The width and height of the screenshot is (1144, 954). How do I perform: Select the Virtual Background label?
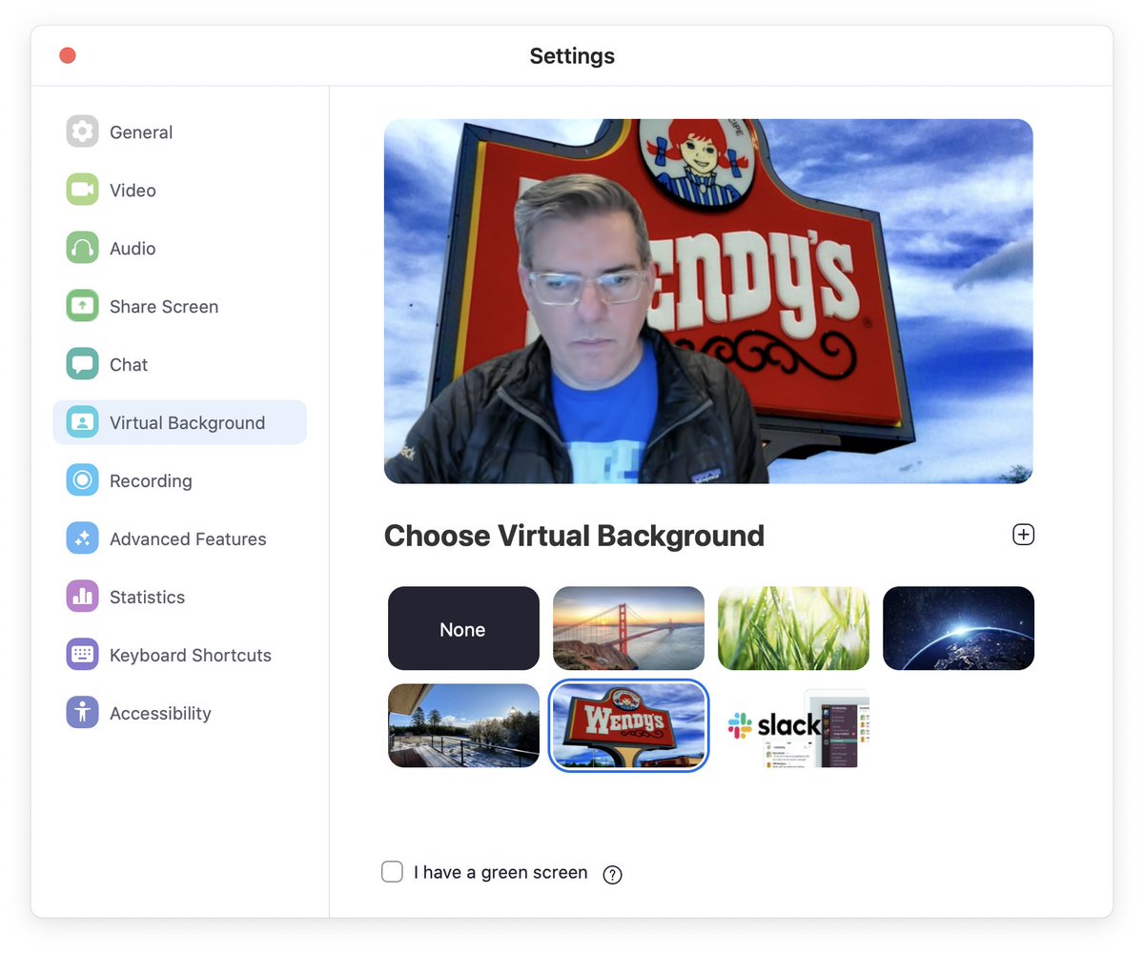pyautogui.click(x=188, y=423)
